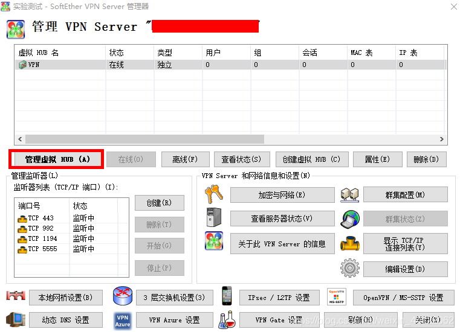Image resolution: width=460 pixels, height=332 pixels.
Task: Click the hub 删除(D) button
Action: click(427, 159)
